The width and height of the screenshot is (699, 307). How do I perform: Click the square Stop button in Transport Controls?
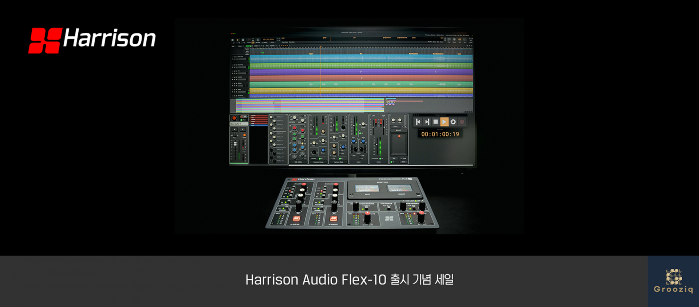436,122
